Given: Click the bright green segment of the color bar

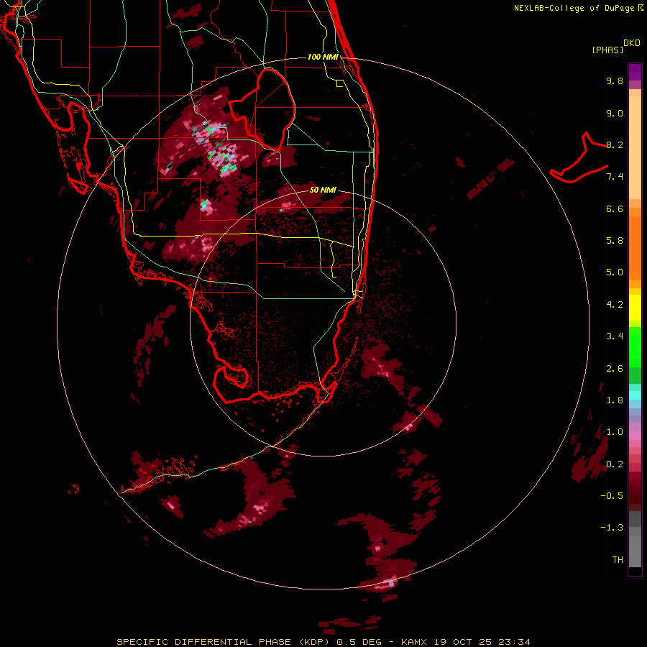Looking at the screenshot, I should [x=635, y=347].
